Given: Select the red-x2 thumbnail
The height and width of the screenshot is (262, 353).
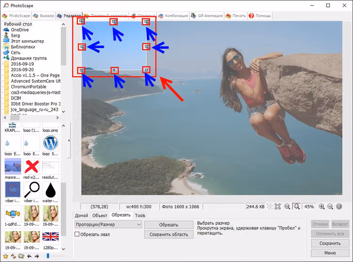Looking at the screenshot, I should click(x=32, y=166).
